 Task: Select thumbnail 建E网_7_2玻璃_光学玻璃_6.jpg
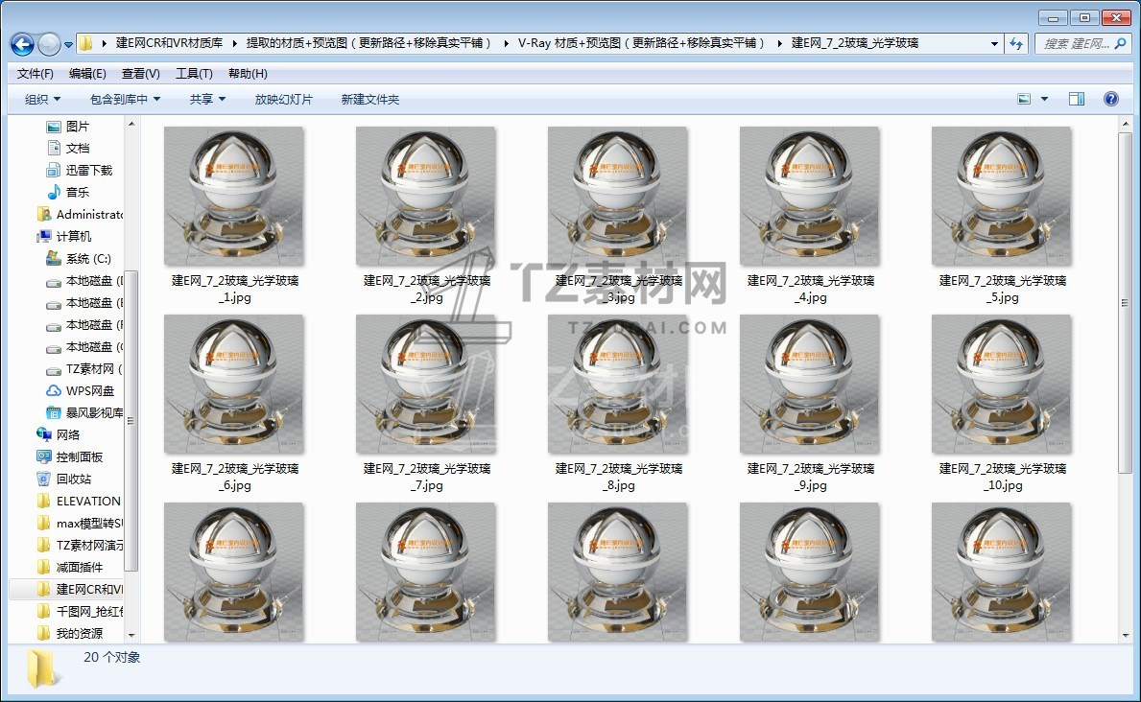[234, 385]
